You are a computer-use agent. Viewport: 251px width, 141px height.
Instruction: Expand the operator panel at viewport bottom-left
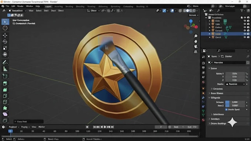(x=28, y=122)
